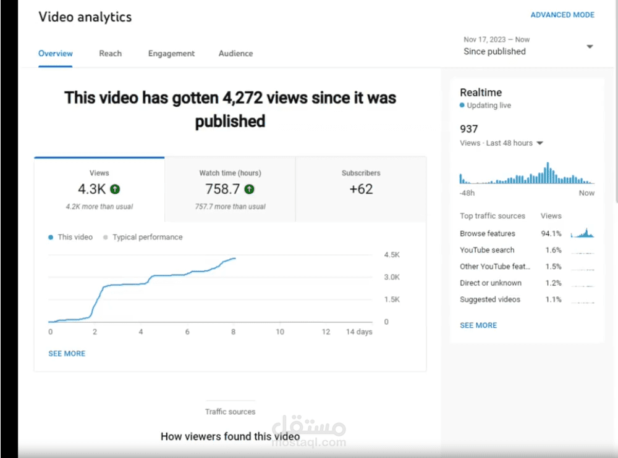Screen dimensions: 618x458
Task: Open the Since published date range dropdown
Action: point(528,46)
